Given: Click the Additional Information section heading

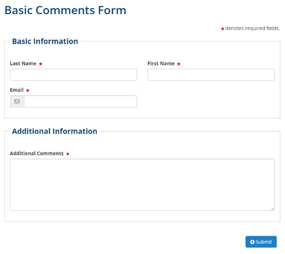Looking at the screenshot, I should (54, 131).
